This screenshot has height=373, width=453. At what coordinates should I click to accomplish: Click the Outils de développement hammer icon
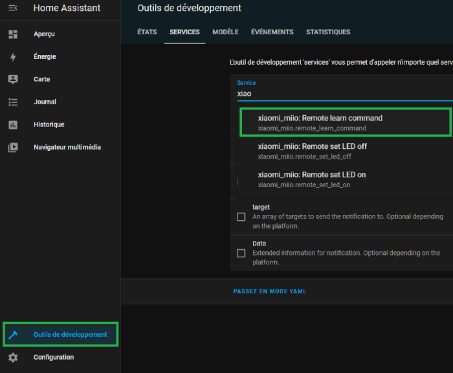13,335
